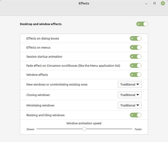Click arrow on New windows Traditional dropdown

[x=138, y=84]
